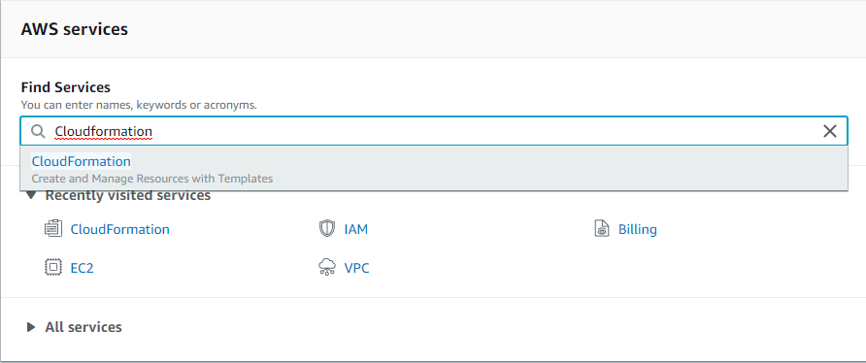Expand the All services triangle

click(x=31, y=327)
